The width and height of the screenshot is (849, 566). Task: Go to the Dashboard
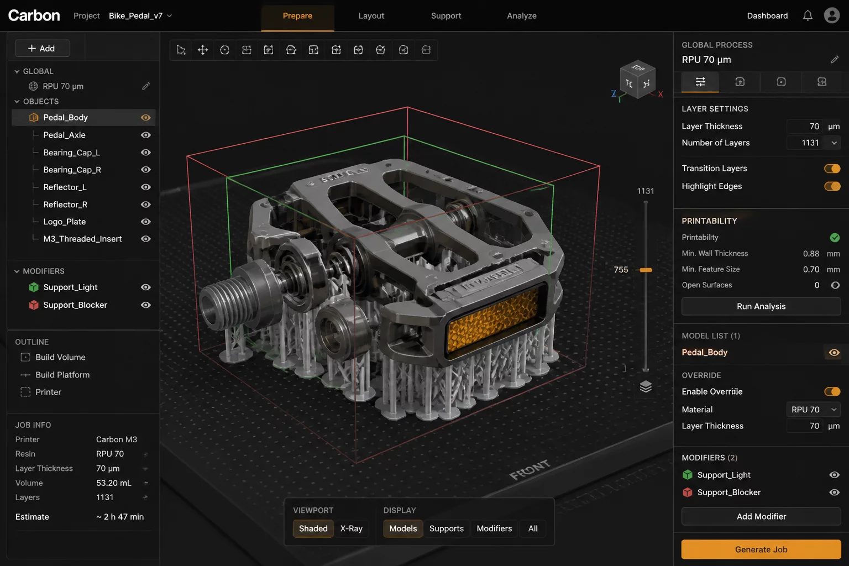click(x=767, y=15)
